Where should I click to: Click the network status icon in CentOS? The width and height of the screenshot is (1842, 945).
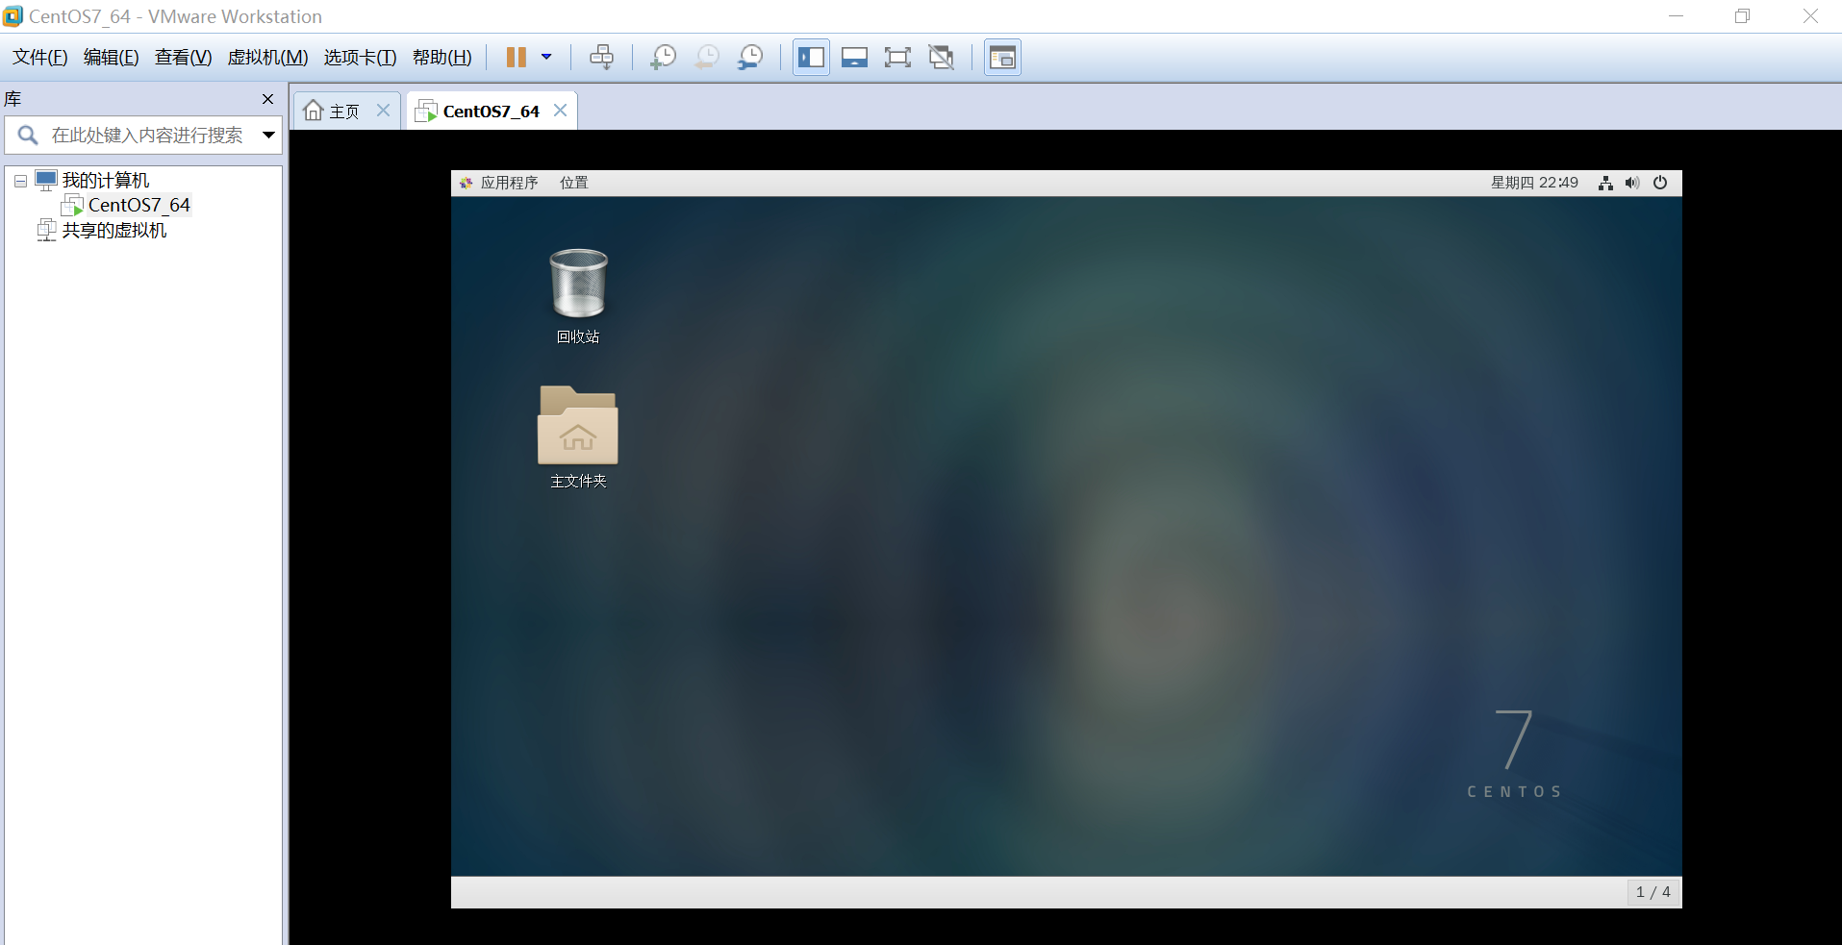click(1605, 183)
